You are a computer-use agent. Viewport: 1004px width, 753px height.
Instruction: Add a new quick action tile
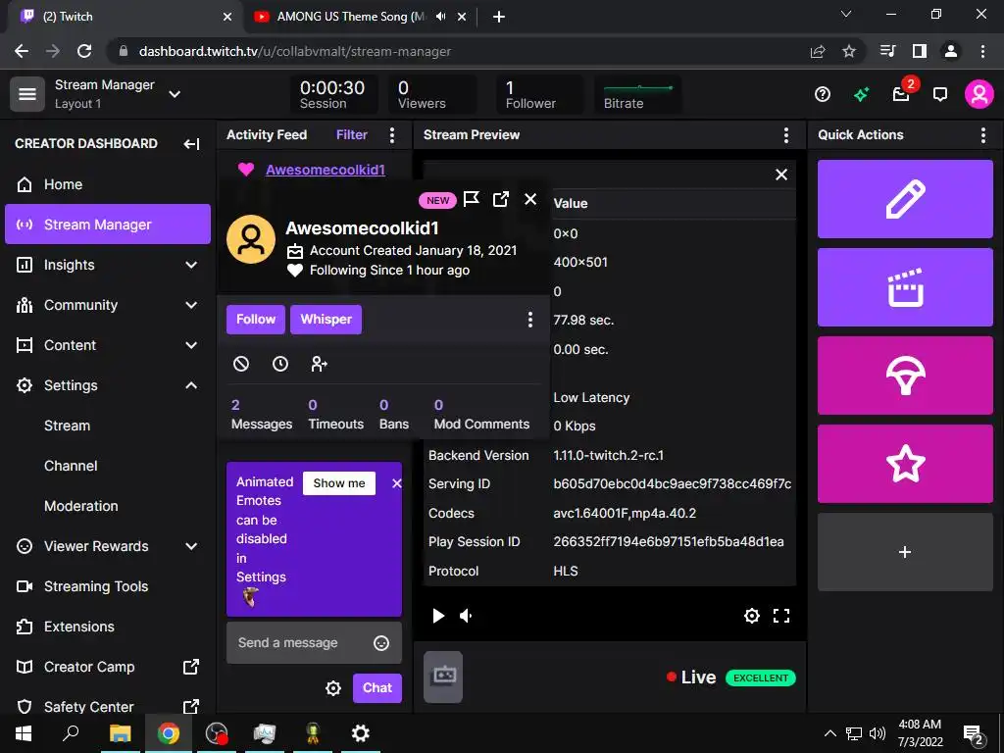point(905,552)
